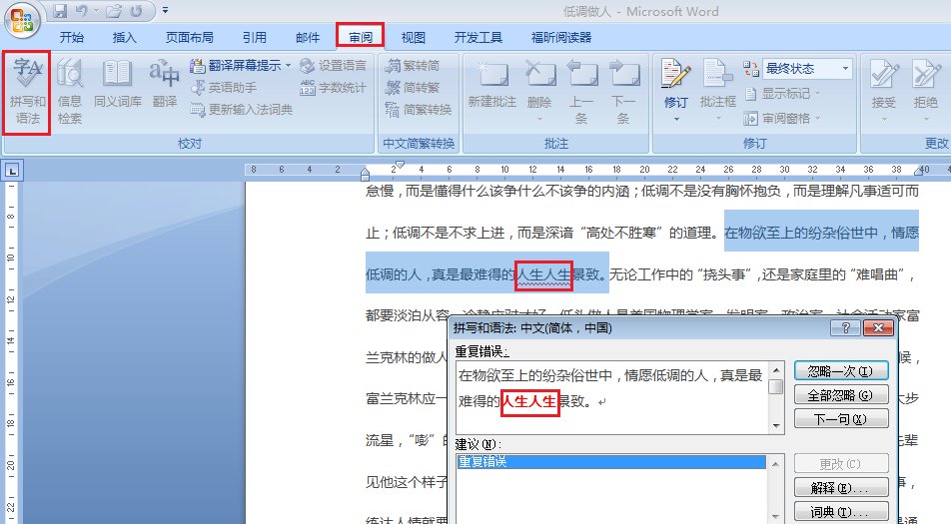The image size is (951, 524).
Task: Open 福昕阅读器 tab
Action: tap(561, 38)
